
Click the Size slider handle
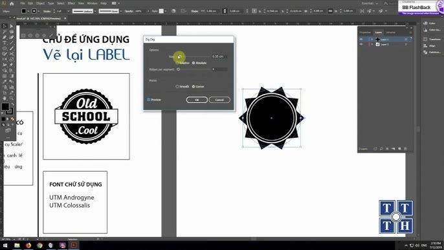click(x=179, y=56)
